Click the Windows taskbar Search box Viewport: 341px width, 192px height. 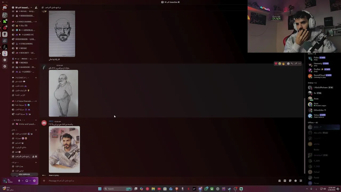(x=118, y=189)
